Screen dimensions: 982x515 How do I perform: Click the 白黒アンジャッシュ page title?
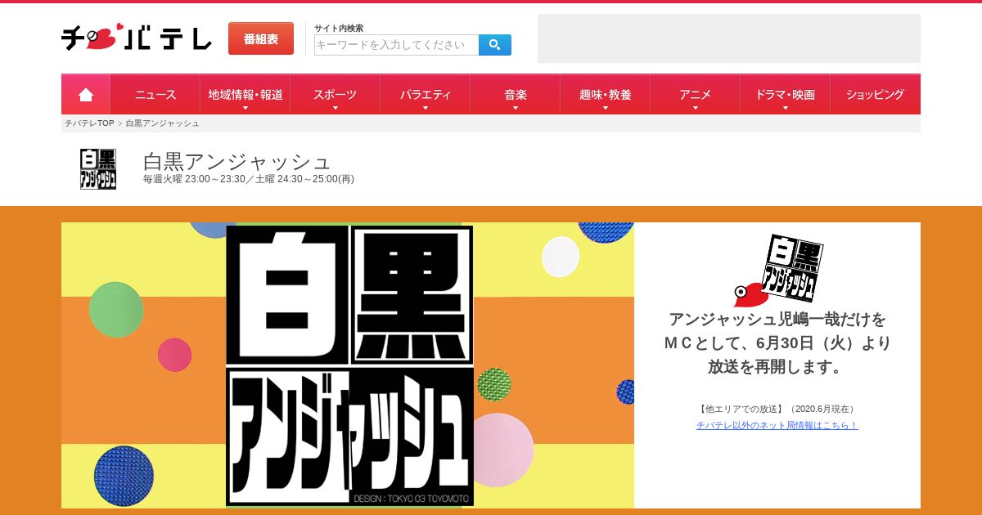[237, 161]
